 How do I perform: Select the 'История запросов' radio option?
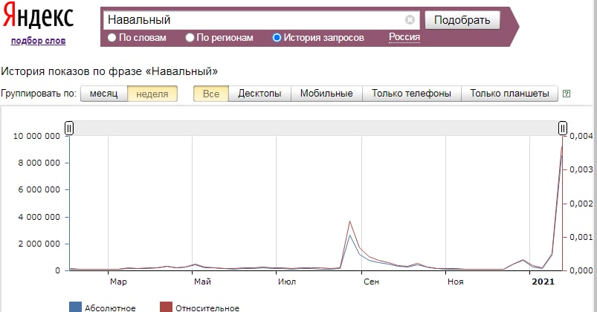(x=277, y=38)
